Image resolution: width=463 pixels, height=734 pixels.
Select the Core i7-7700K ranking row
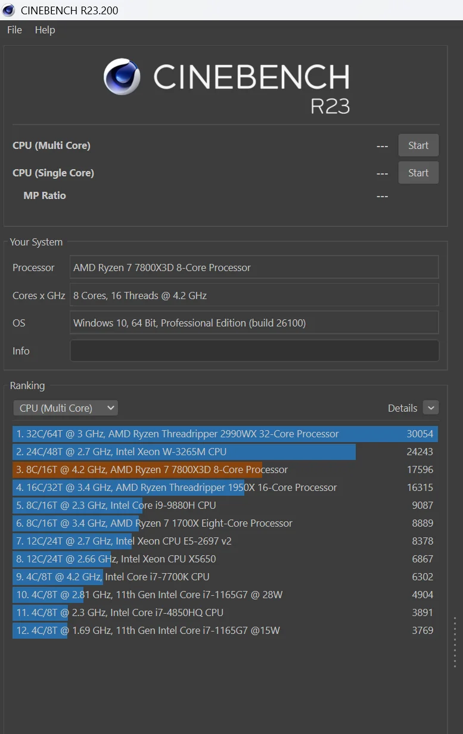point(225,577)
